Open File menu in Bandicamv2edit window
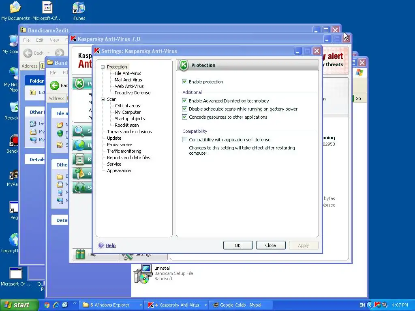415x311 pixels. click(x=26, y=40)
